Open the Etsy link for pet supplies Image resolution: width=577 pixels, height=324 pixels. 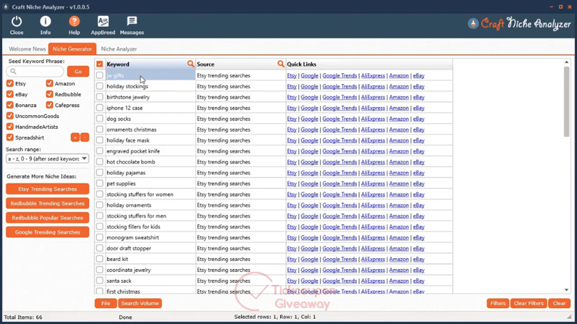pos(292,183)
